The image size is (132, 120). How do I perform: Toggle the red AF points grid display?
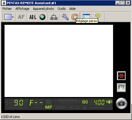121,76
